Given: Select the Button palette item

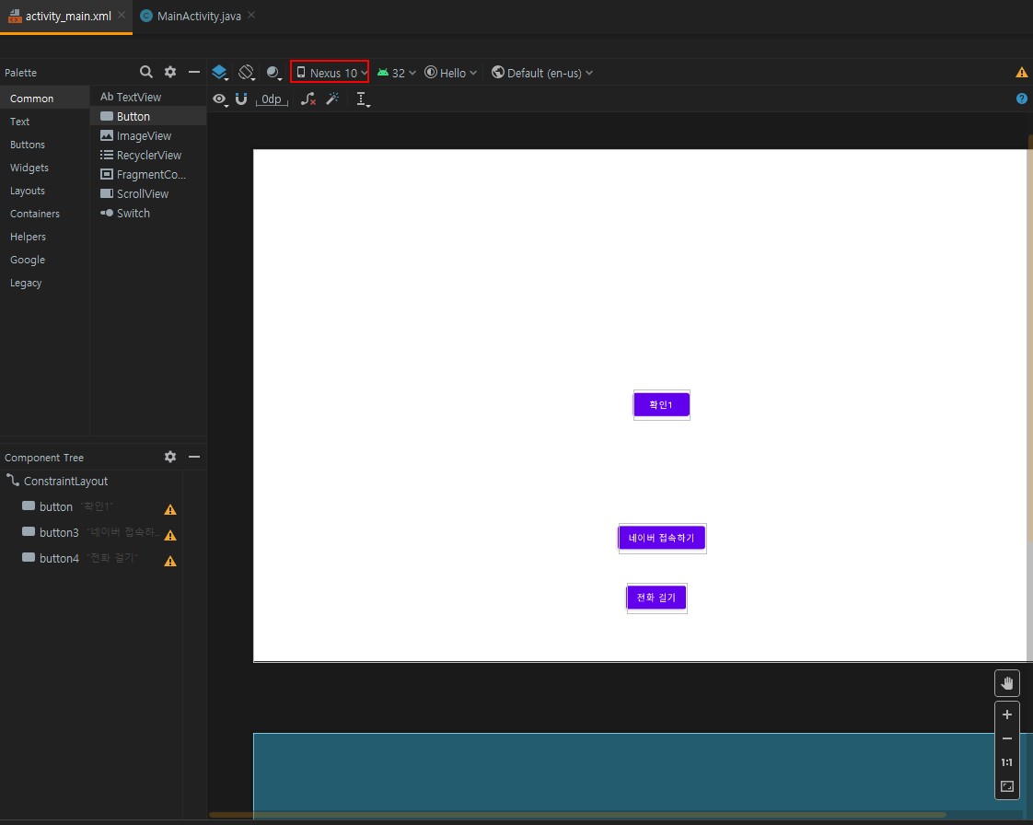Looking at the screenshot, I should [148, 116].
